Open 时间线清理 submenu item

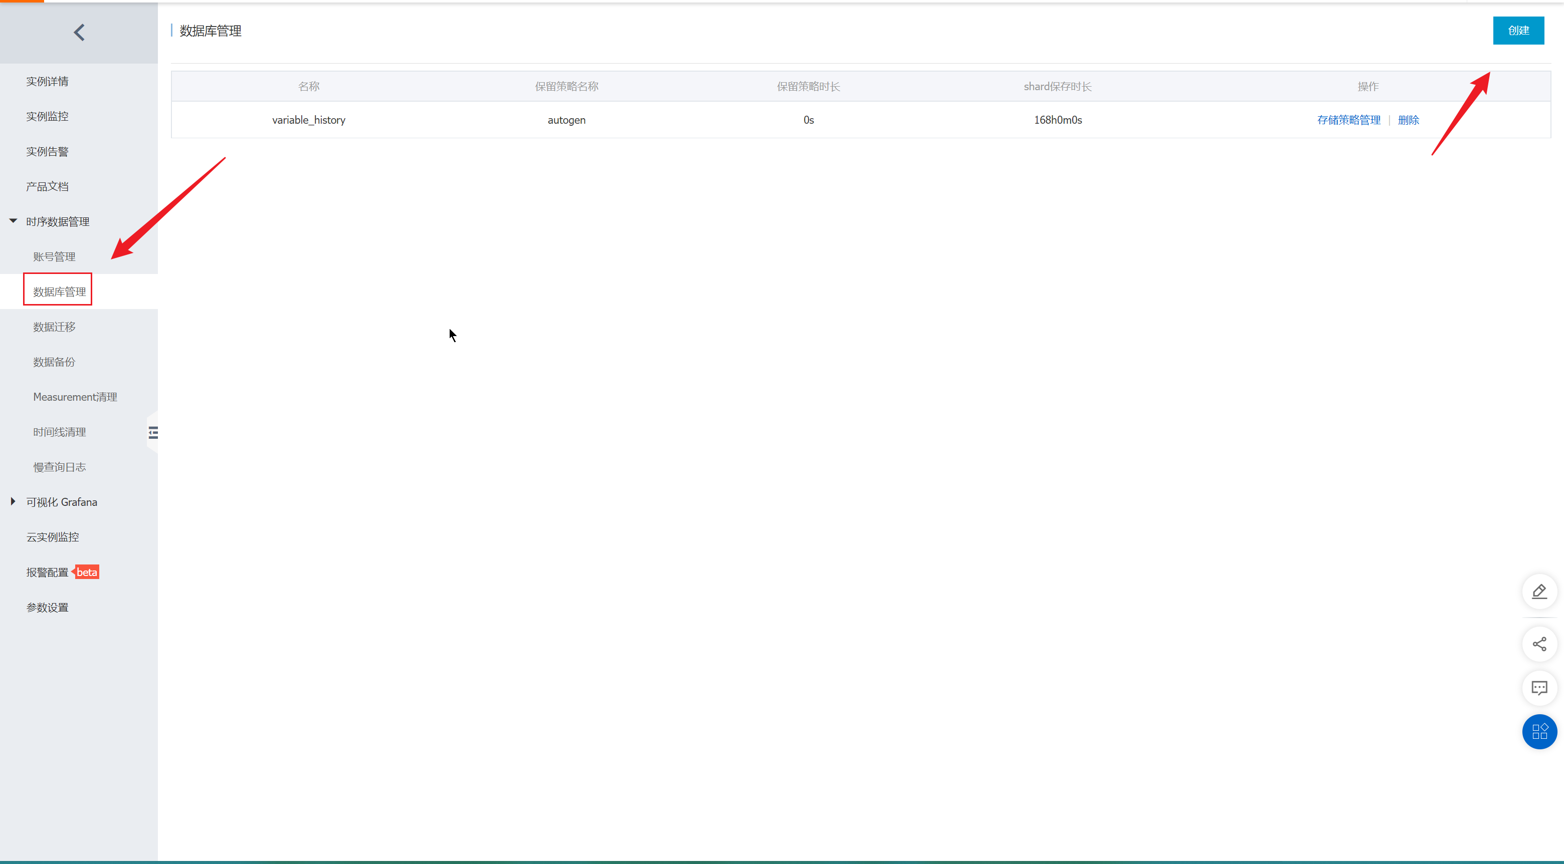[x=60, y=432]
